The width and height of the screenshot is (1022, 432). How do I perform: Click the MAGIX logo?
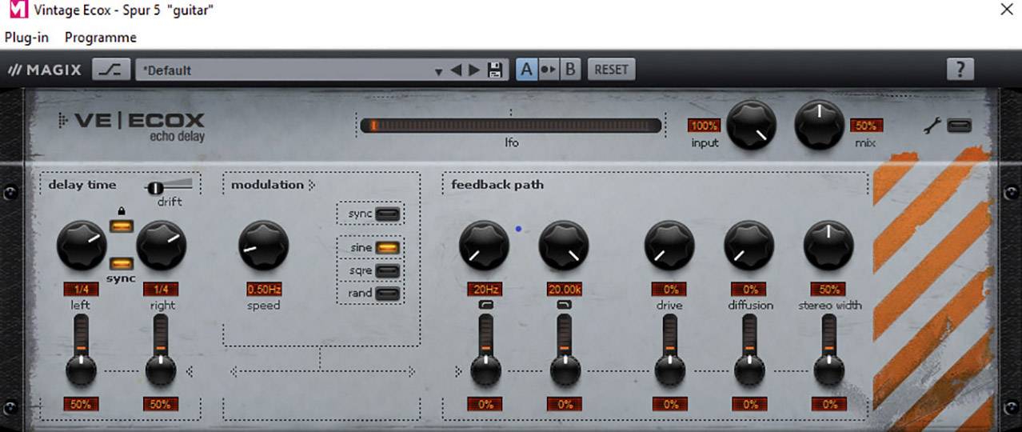point(45,70)
